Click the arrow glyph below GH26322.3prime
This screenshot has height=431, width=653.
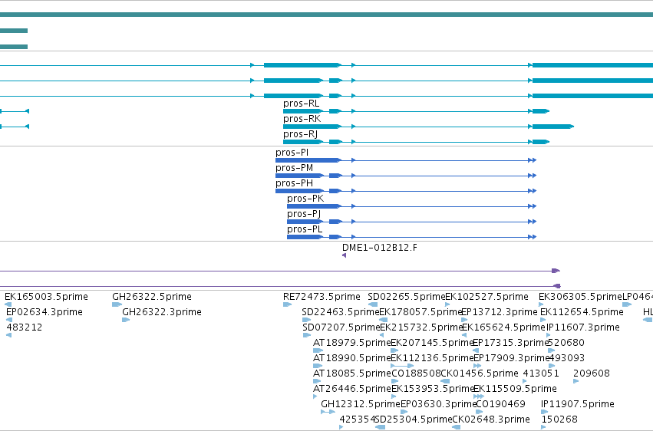(126, 320)
